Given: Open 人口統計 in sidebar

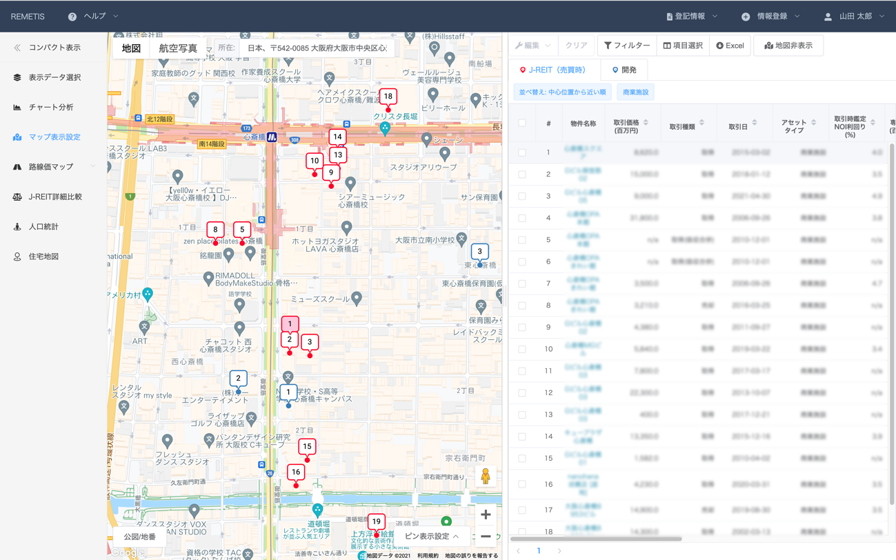Looking at the screenshot, I should pos(36,226).
